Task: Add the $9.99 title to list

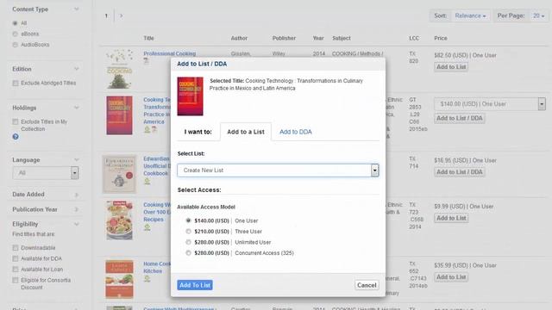Action: tap(451, 218)
